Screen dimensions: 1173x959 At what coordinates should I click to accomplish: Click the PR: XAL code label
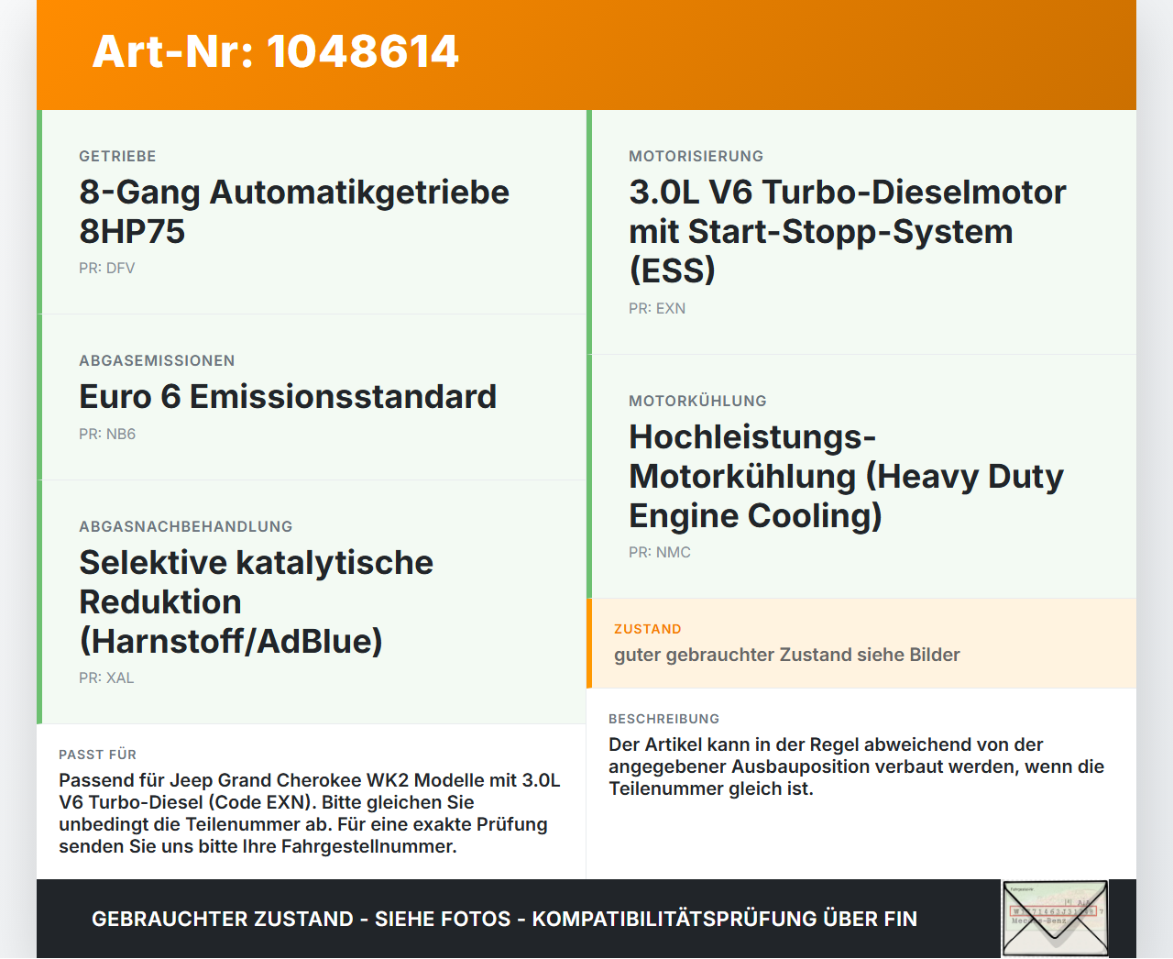pos(106,678)
